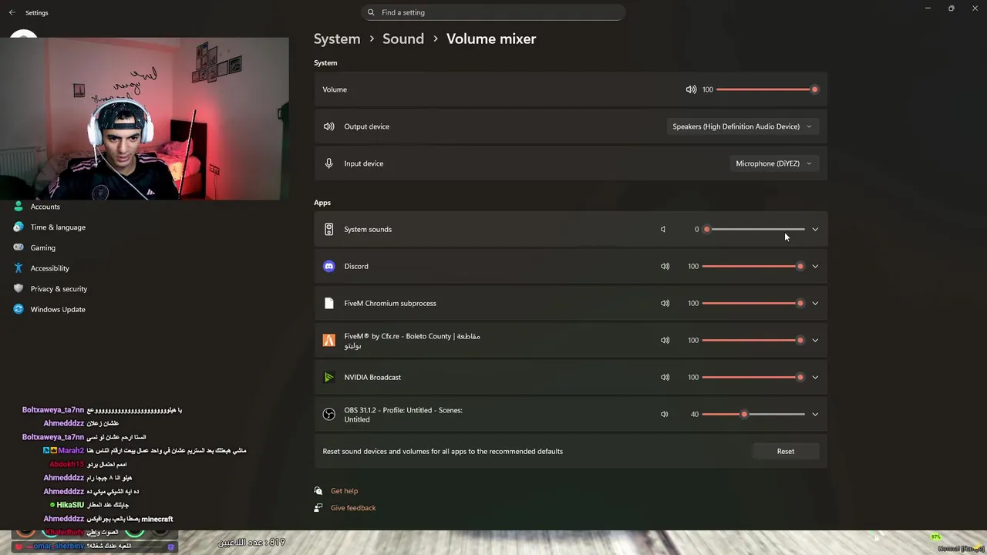This screenshot has height=555, width=987.
Task: Open the Get help link
Action: coord(344,491)
